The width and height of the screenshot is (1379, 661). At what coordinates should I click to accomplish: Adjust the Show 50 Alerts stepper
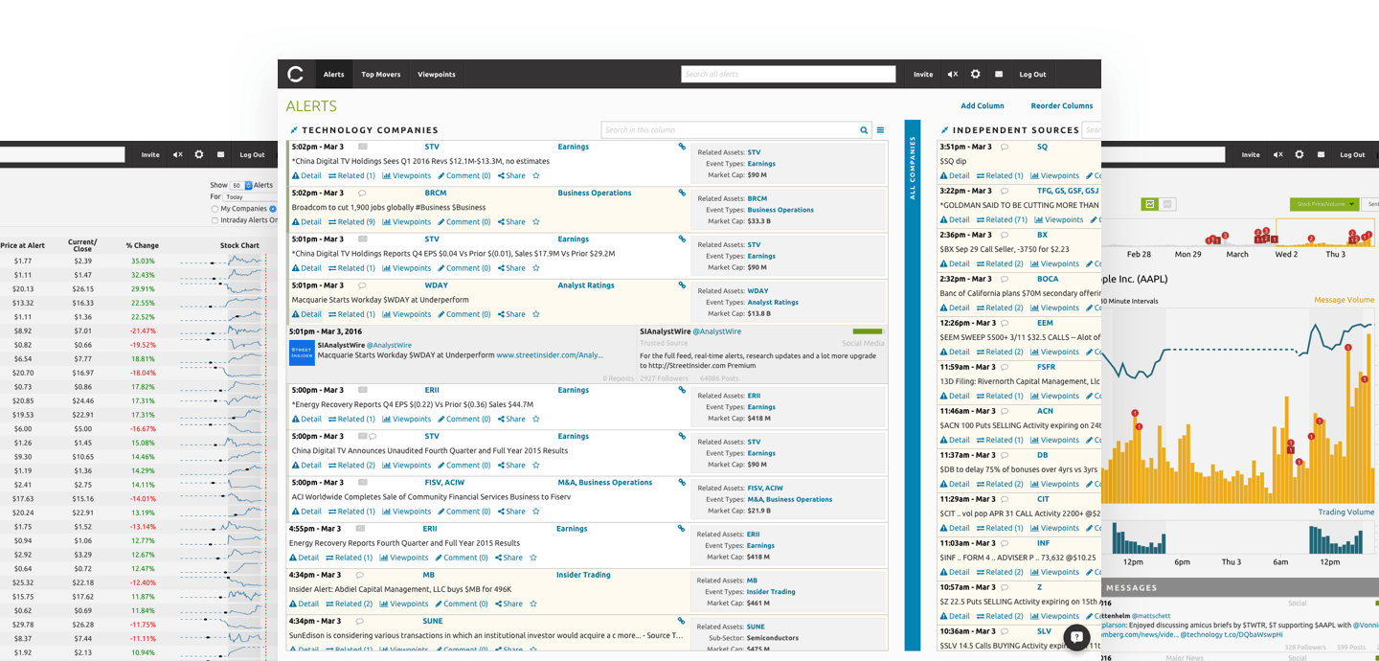click(x=248, y=185)
